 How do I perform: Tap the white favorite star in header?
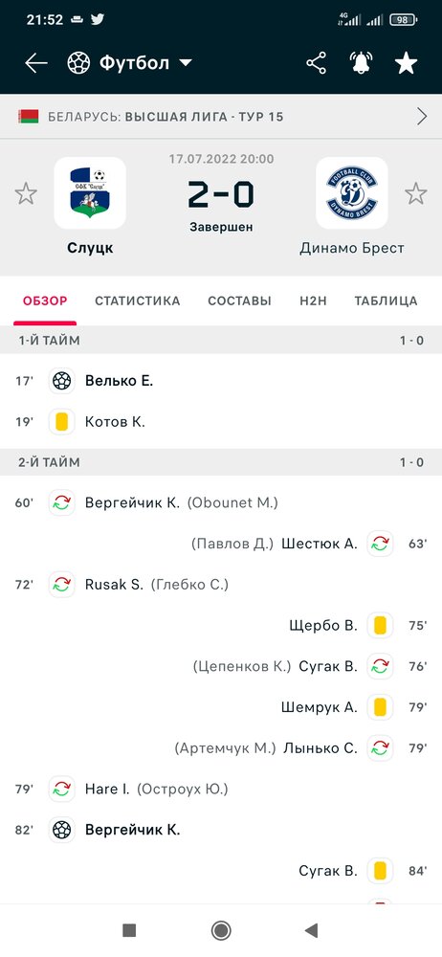tap(406, 63)
